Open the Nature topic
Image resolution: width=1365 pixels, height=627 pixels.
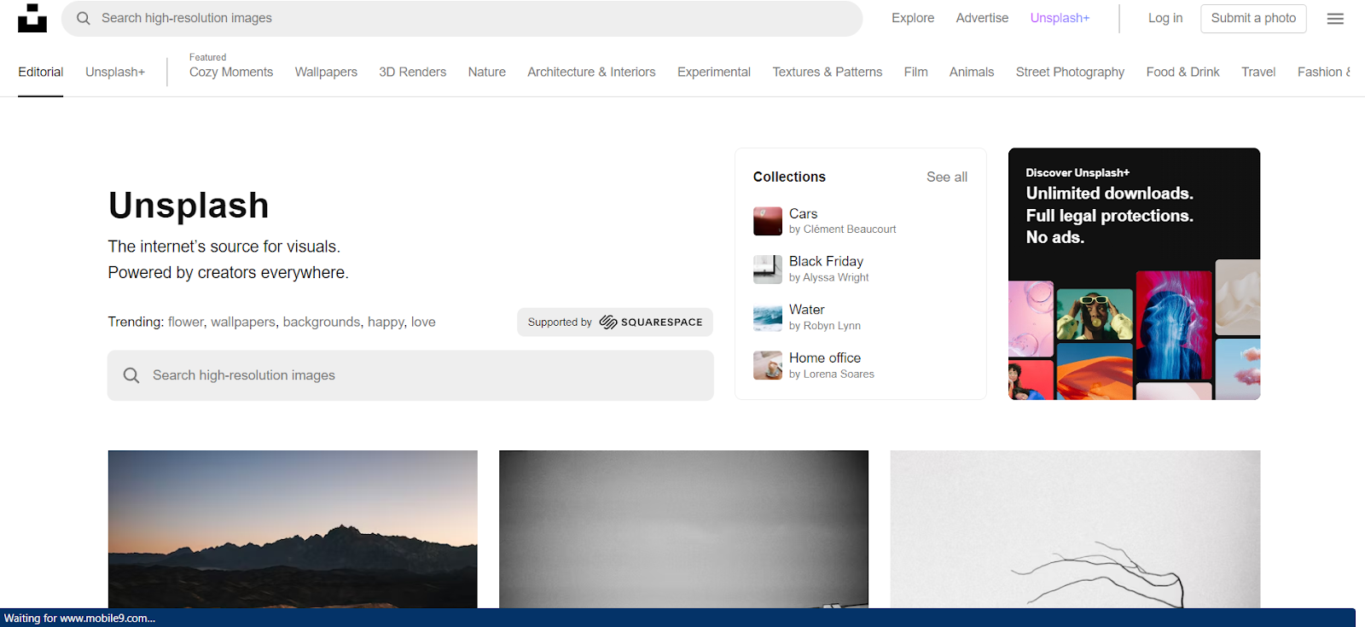(x=487, y=72)
